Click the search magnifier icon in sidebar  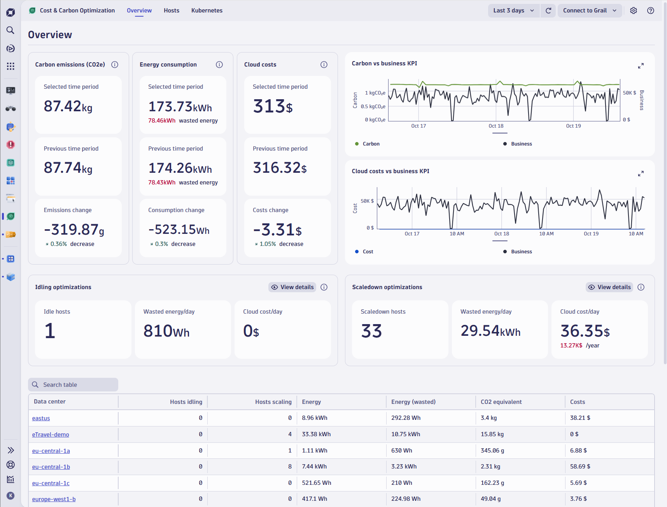pyautogui.click(x=11, y=30)
